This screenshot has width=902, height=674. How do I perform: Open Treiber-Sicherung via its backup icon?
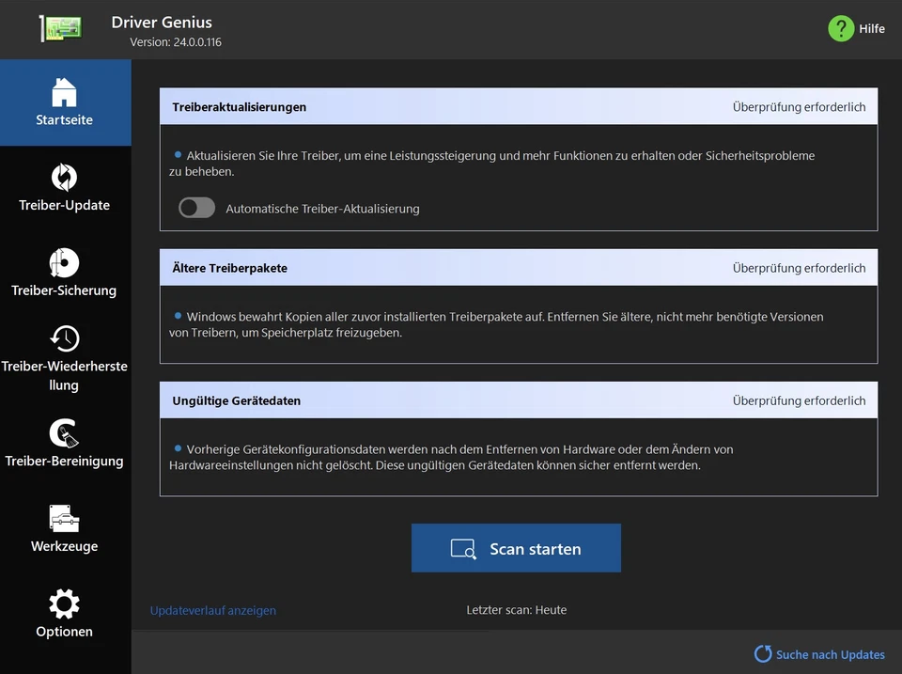64,264
